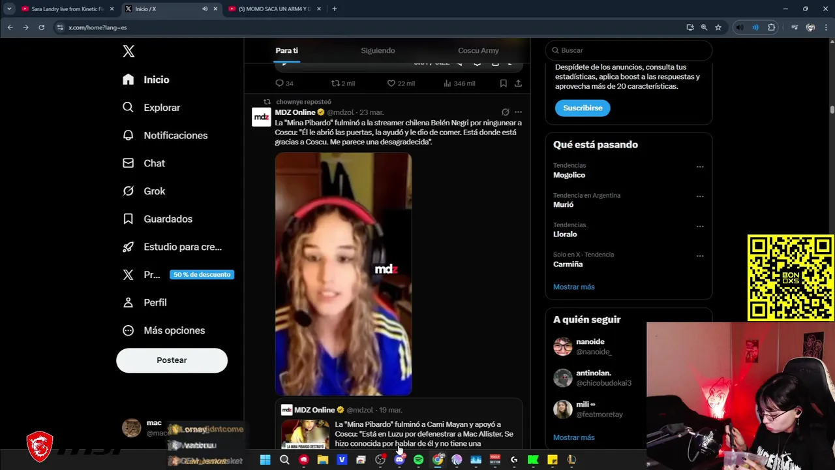Open the quoted MDZ post from 19 mar.
This screenshot has height=470, width=835.
coord(399,424)
